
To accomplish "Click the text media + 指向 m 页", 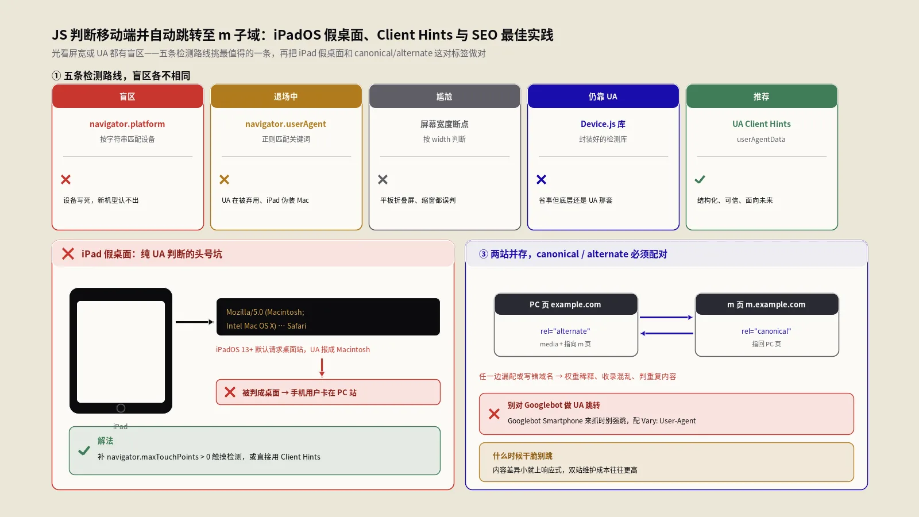I will point(565,344).
